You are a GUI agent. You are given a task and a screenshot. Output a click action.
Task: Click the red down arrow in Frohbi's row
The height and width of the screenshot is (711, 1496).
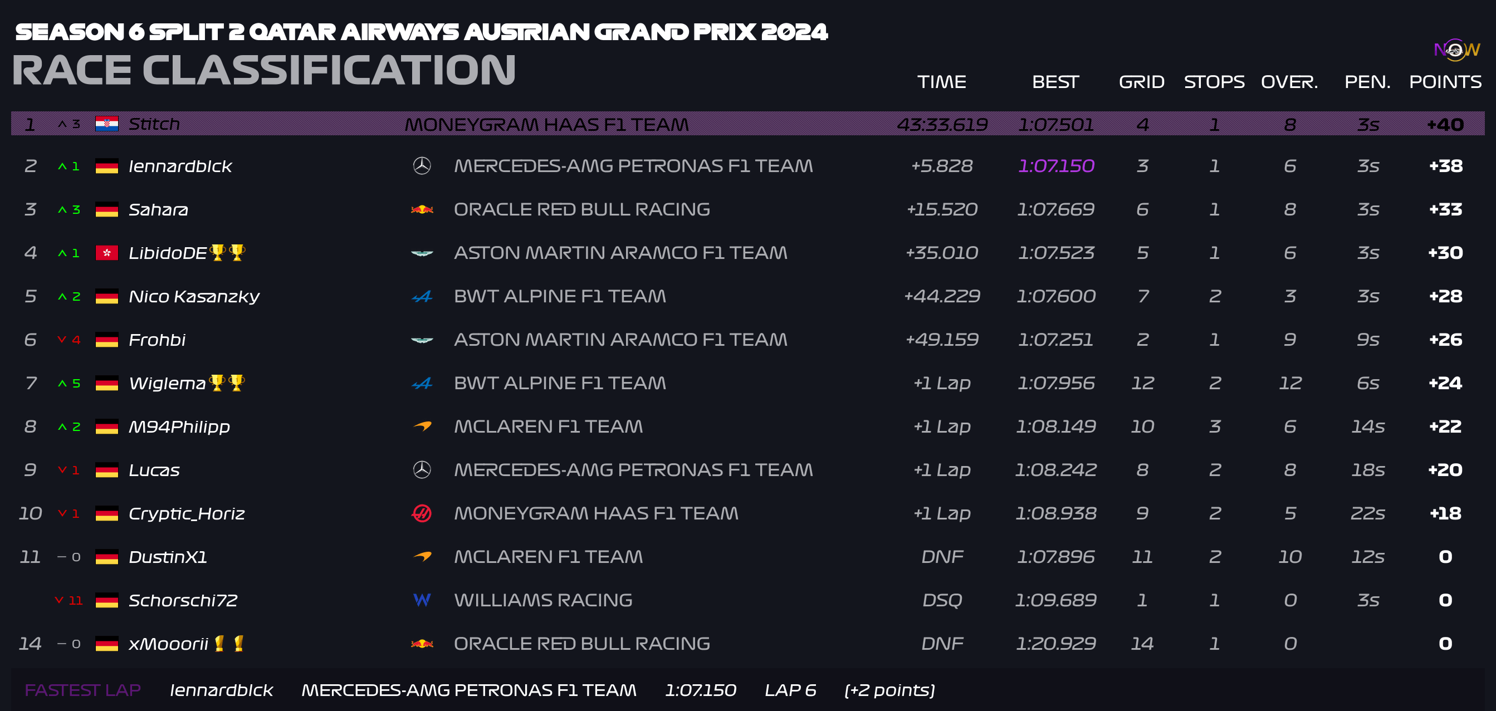tap(62, 340)
